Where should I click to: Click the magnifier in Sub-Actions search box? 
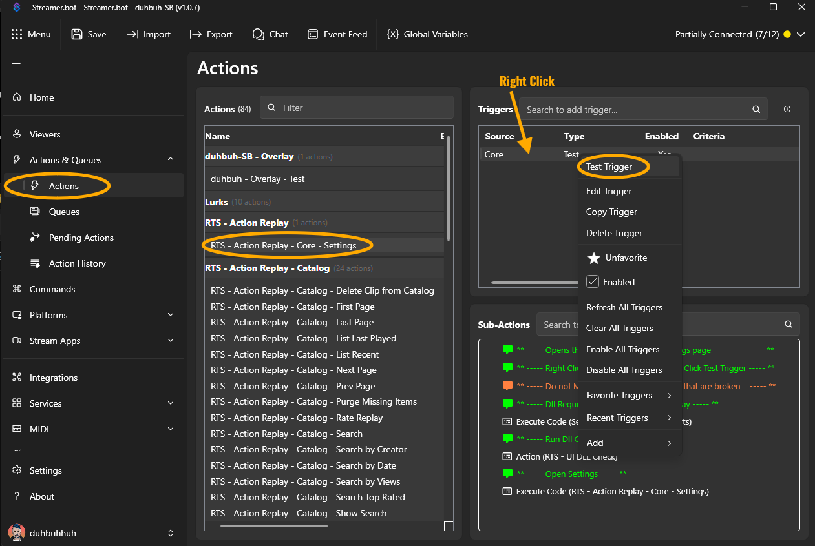click(788, 325)
